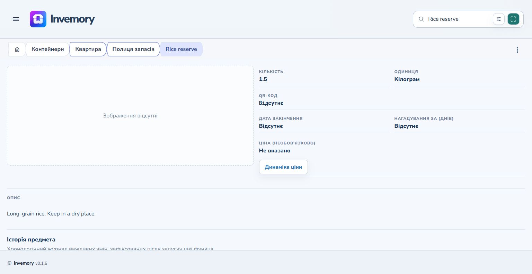532x274 pixels.
Task: Click the QR-код Відсутнє value
Action: pyautogui.click(x=271, y=103)
